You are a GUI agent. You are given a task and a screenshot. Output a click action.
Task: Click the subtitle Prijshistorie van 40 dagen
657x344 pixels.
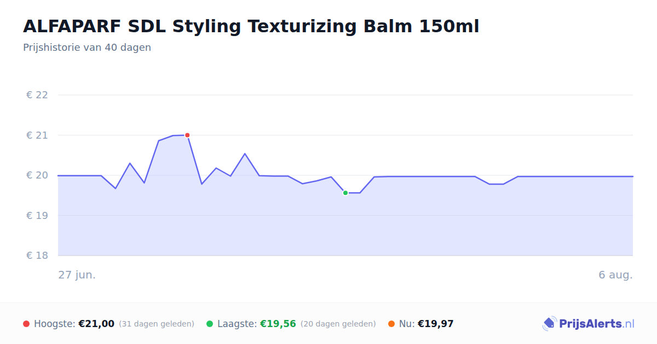(87, 48)
